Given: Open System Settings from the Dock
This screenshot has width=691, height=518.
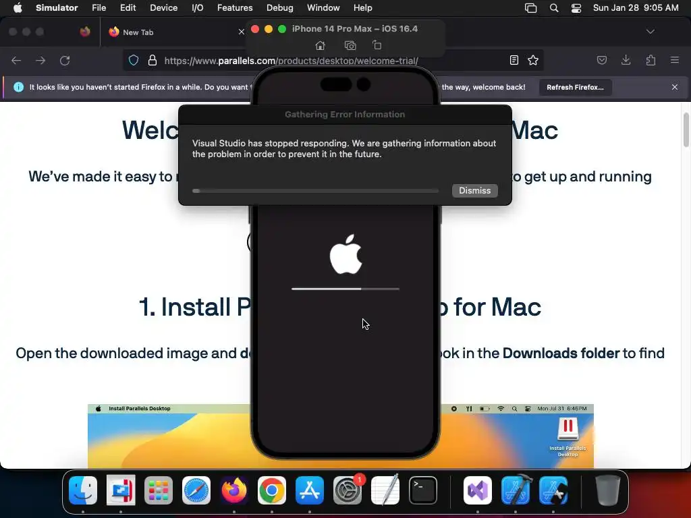Looking at the screenshot, I should coord(348,490).
